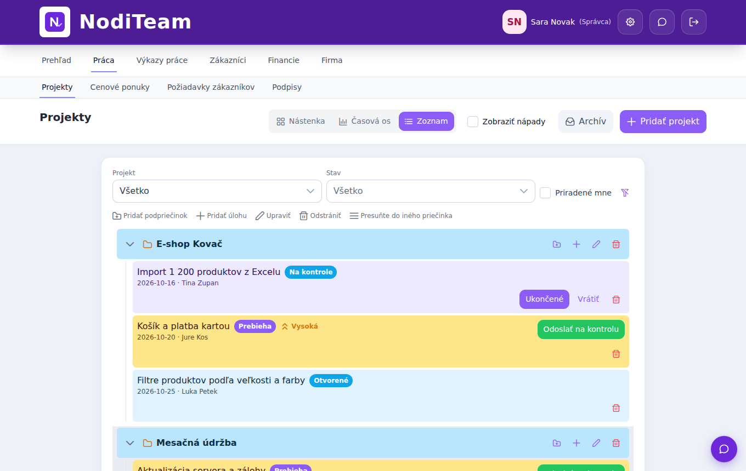Open the Zákazníci menu
The image size is (746, 471).
point(228,60)
